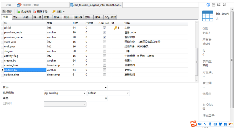235x133 pixels.
Task: Open the pg_catalog collation schema dropdown
Action: [x=84, y=93]
